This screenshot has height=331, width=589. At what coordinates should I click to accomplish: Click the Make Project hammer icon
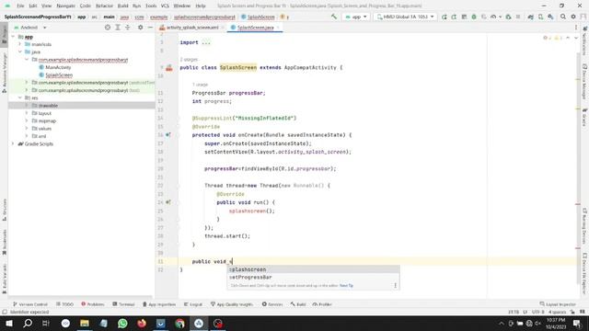[x=333, y=17]
